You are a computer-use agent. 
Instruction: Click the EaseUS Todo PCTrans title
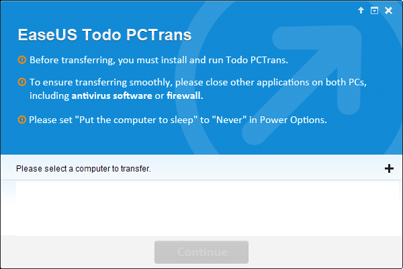(104, 35)
